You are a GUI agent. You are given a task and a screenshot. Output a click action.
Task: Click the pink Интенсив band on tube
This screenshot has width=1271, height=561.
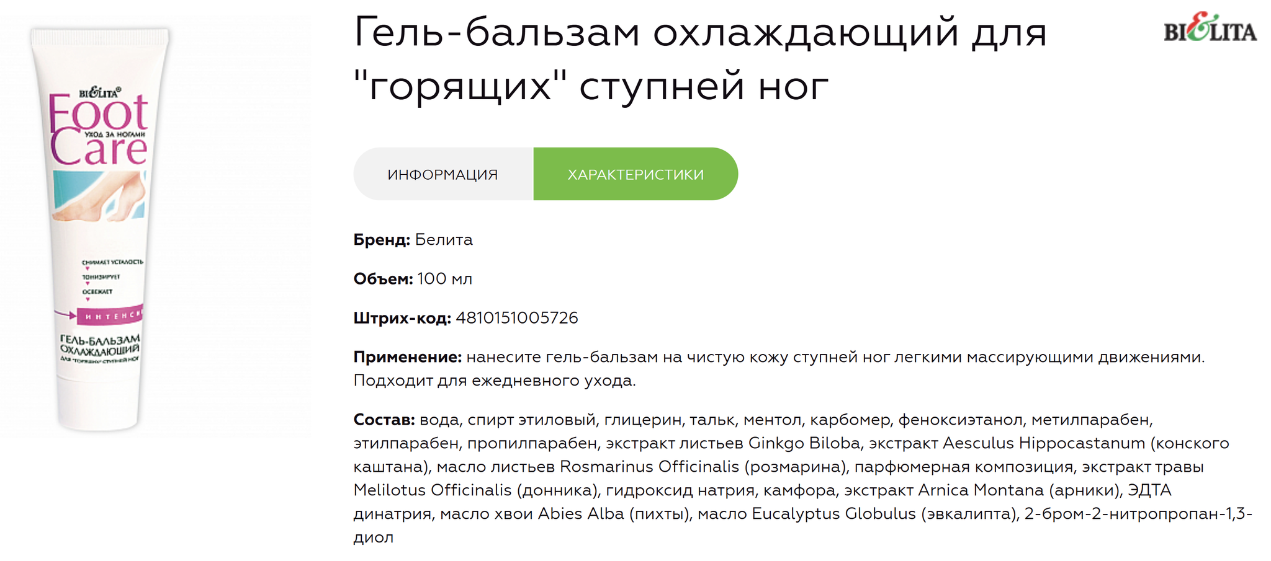point(110,316)
